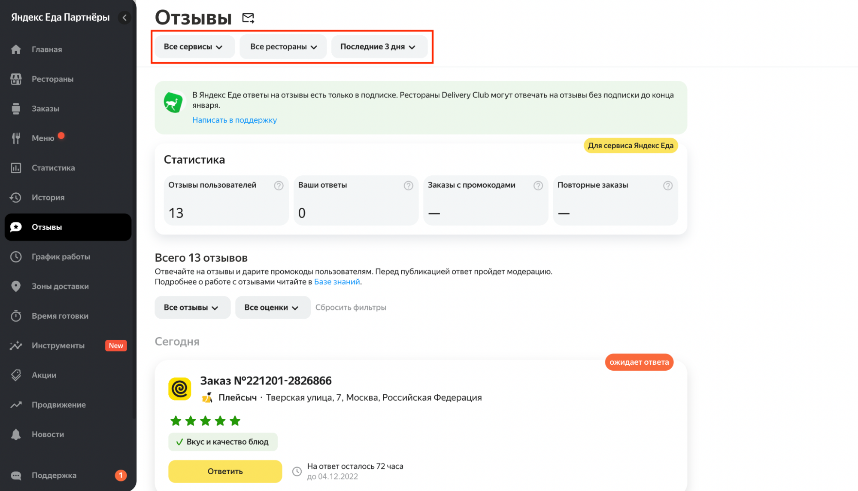This screenshot has height=491, width=858.
Task: Open the Все сервисы dropdown
Action: pos(194,46)
